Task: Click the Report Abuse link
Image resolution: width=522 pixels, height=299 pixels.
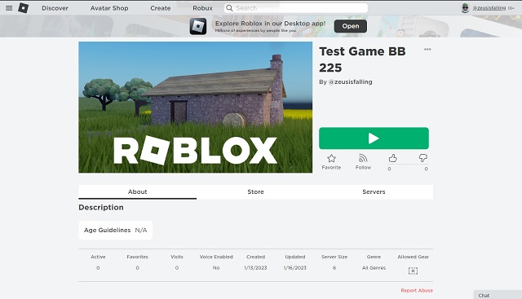Action: tap(417, 290)
